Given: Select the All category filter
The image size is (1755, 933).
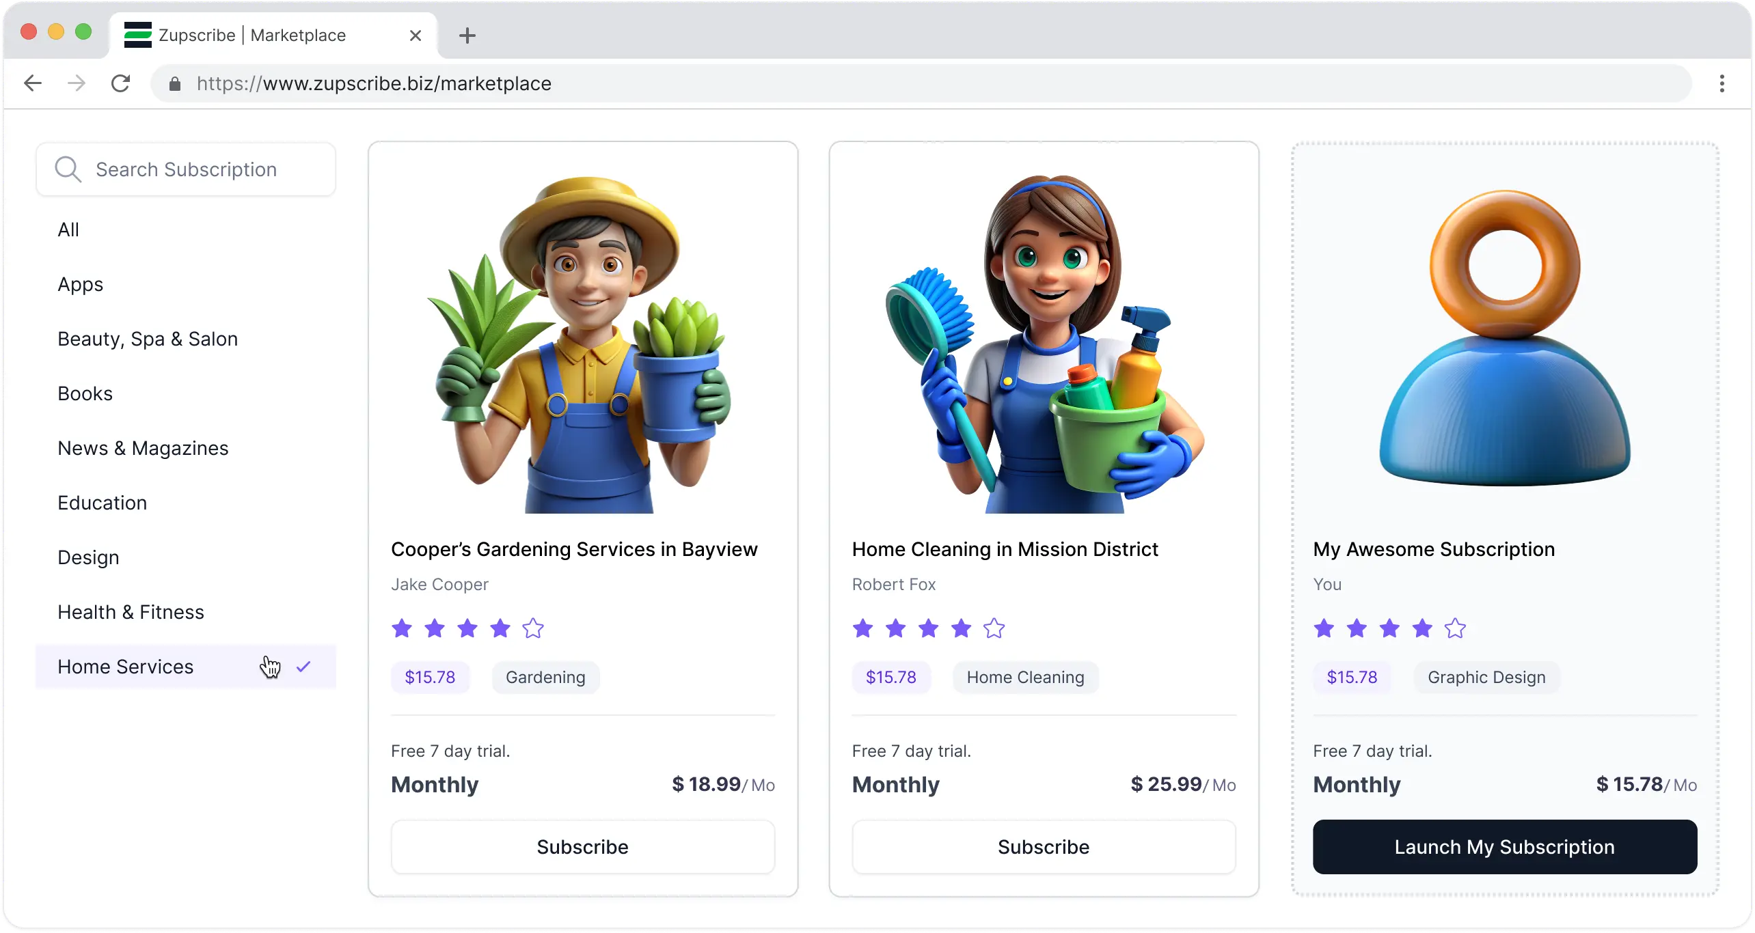Looking at the screenshot, I should coord(68,229).
